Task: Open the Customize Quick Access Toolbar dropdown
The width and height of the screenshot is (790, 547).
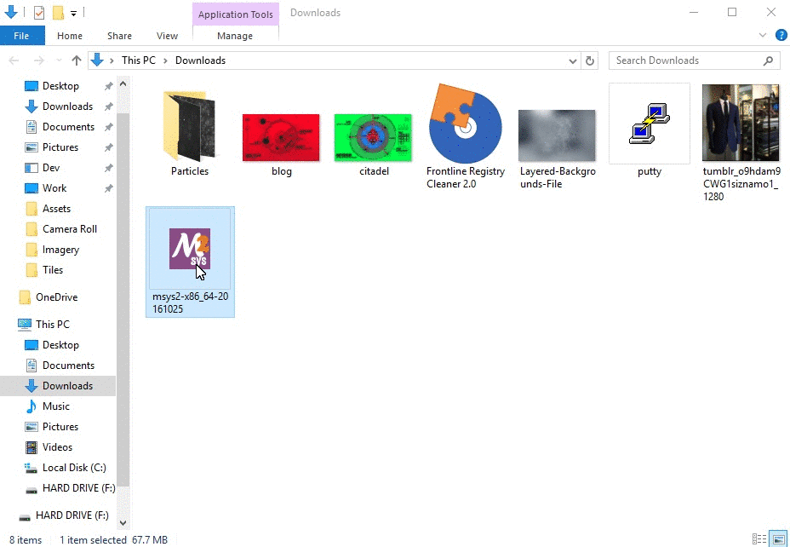Action: 74,13
